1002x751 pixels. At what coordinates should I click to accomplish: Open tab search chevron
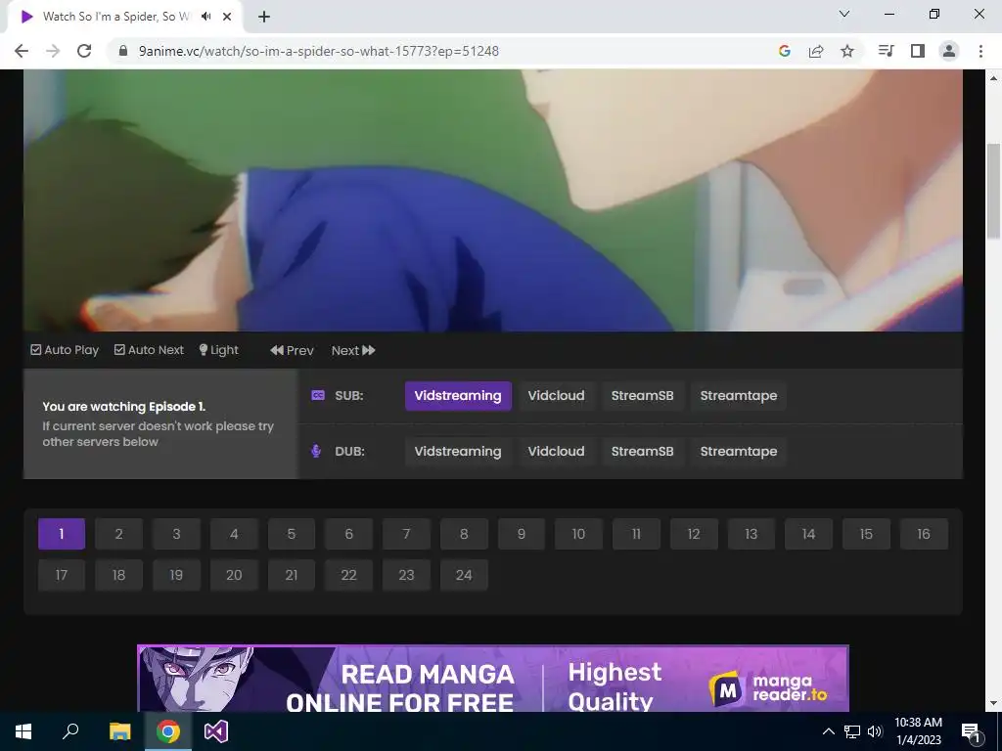(844, 14)
